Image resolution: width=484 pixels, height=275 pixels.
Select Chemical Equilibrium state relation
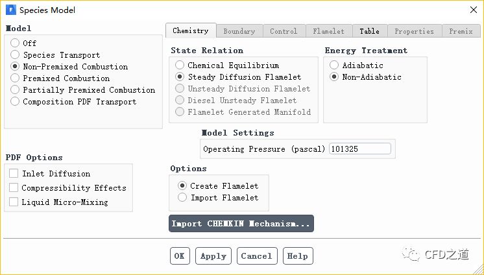180,66
